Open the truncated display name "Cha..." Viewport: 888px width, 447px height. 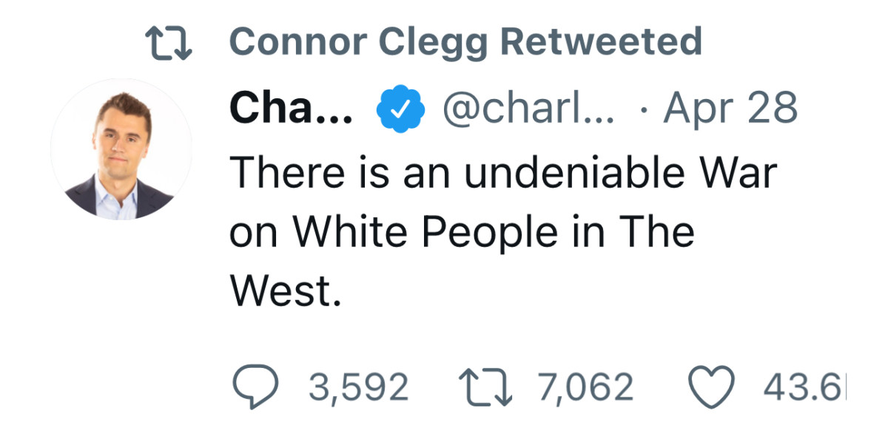291,109
